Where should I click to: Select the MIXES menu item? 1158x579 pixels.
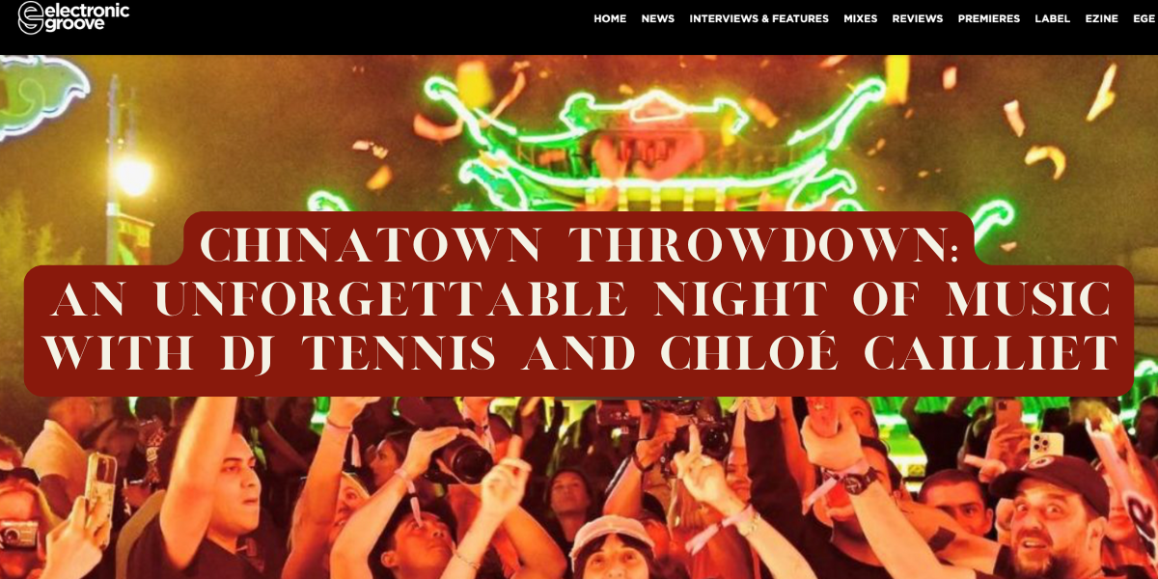click(861, 18)
